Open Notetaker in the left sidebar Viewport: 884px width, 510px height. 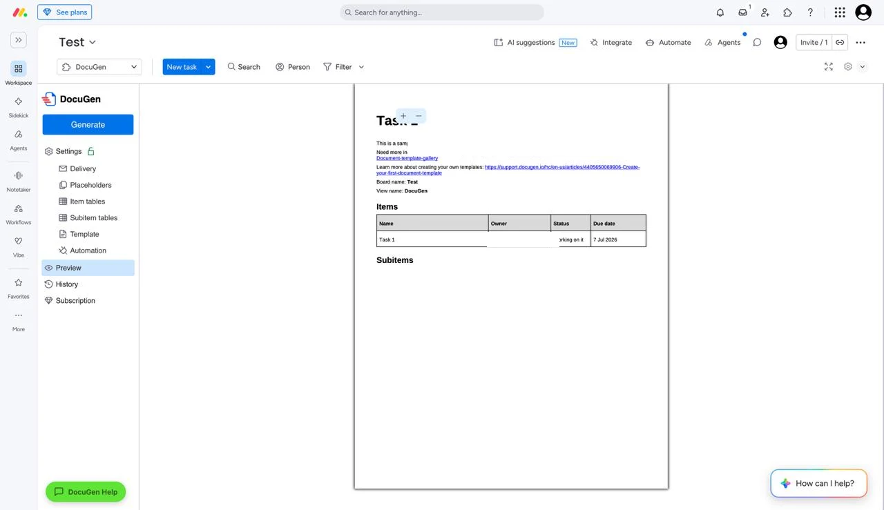[x=19, y=181]
